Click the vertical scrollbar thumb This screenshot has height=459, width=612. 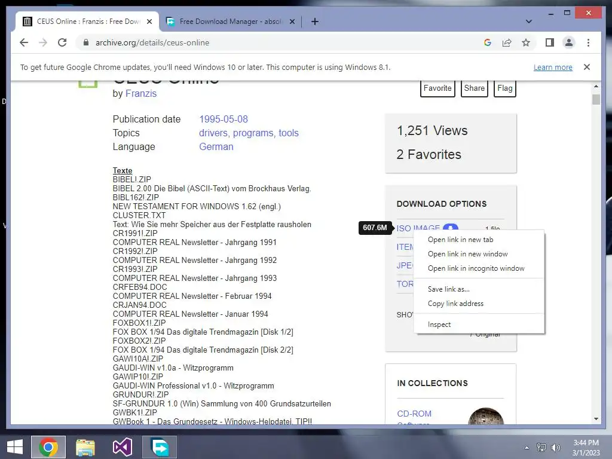click(x=596, y=100)
